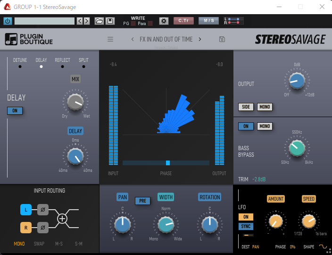
Task: Toggle the Bass Bypass ON button
Action: click(246, 127)
